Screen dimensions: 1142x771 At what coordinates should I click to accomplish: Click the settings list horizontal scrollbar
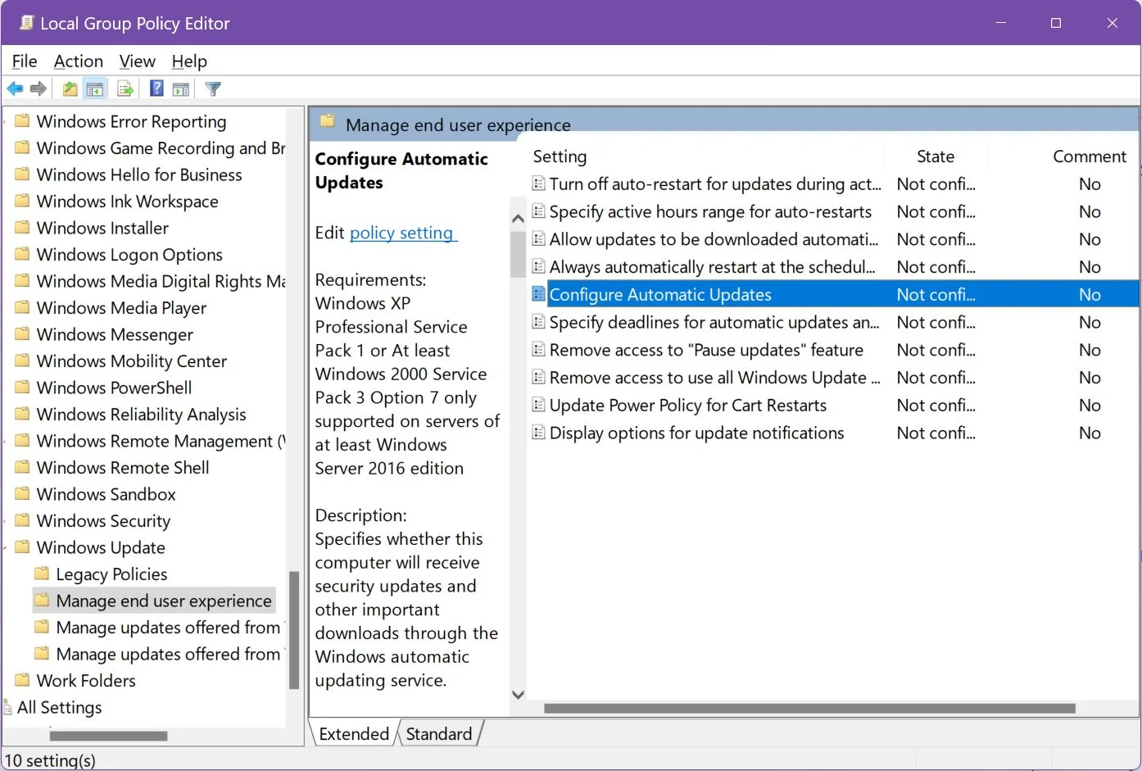click(x=809, y=709)
